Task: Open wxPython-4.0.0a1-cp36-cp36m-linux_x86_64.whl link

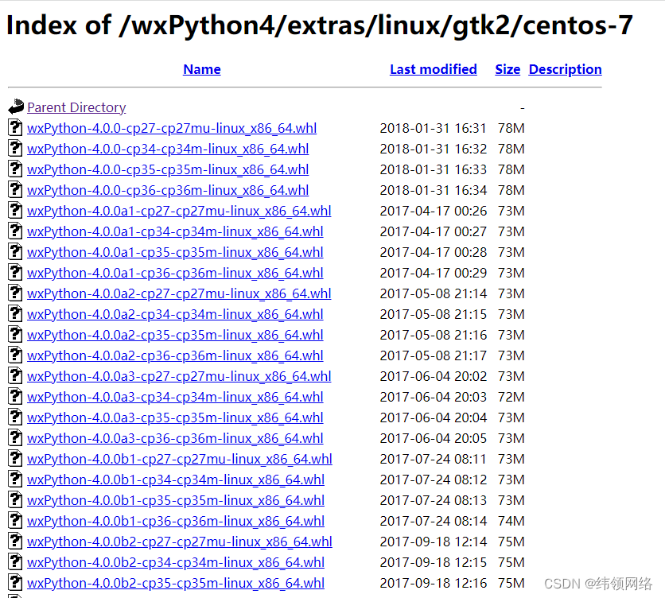Action: point(175,273)
